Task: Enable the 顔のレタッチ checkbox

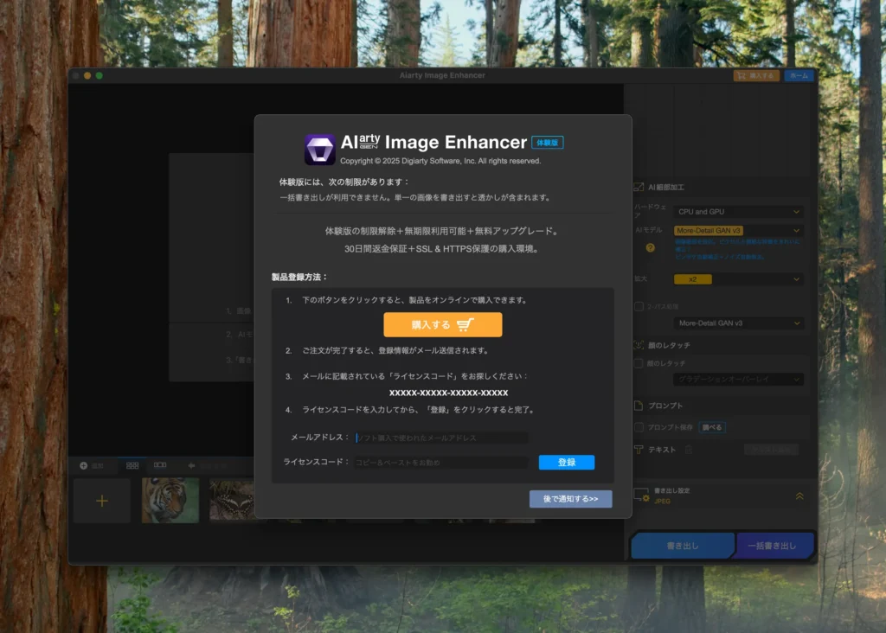Action: pos(638,361)
